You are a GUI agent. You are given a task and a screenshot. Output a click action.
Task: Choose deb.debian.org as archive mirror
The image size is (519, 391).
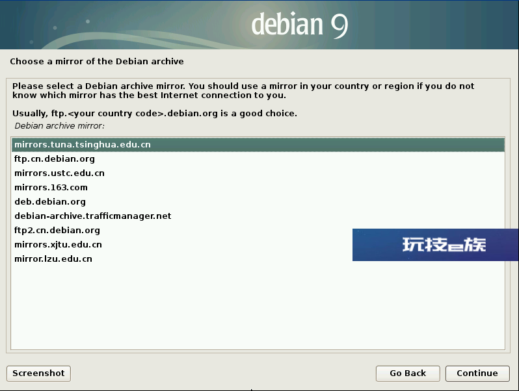(x=258, y=201)
